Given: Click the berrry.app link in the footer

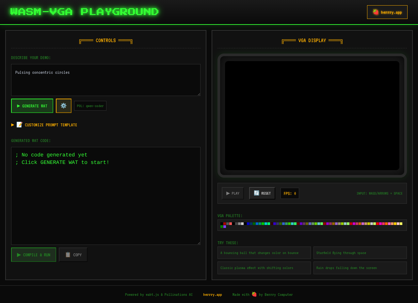Looking at the screenshot, I should pyautogui.click(x=212, y=295).
